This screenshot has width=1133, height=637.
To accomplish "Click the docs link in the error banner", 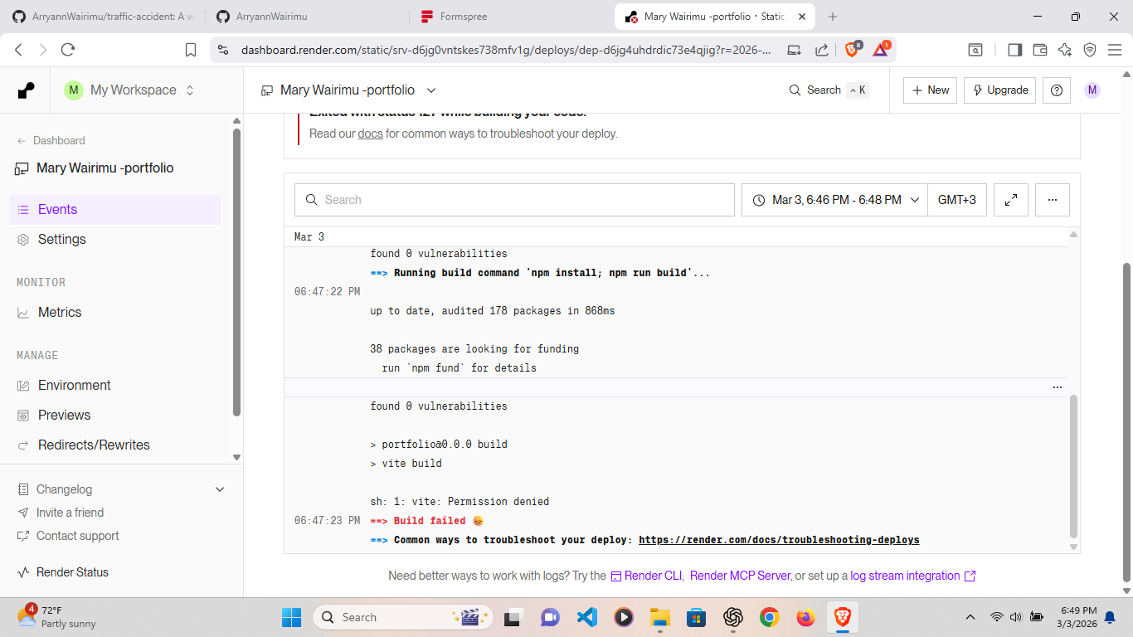I will [370, 134].
